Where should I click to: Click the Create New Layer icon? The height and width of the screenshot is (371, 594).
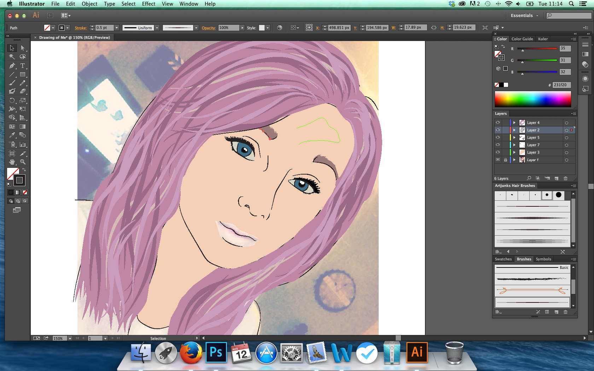[x=557, y=178]
